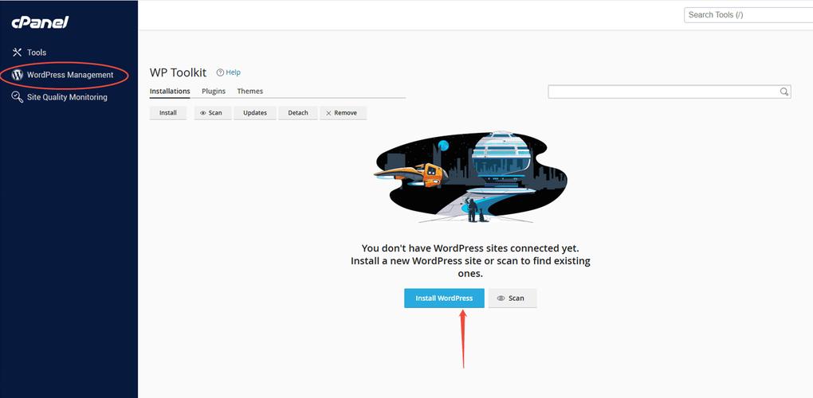The height and width of the screenshot is (398, 813).
Task: Open Tools via wrench icon
Action: (17, 53)
